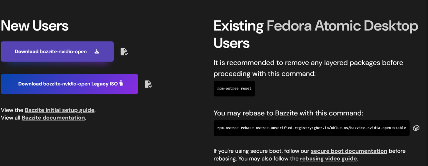
Task: Open the rebasing video guide link
Action: (x=328, y=159)
